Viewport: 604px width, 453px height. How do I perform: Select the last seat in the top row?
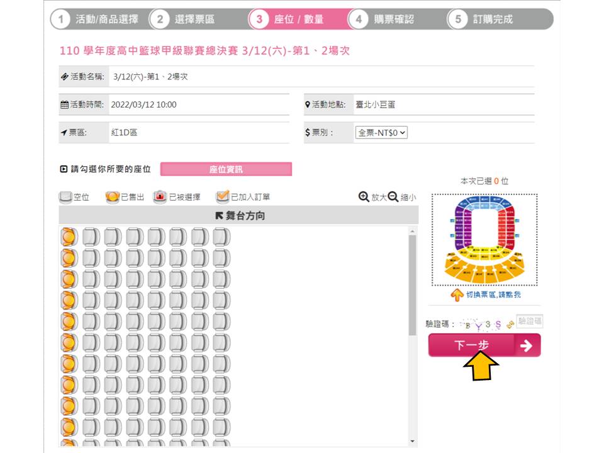[221, 237]
